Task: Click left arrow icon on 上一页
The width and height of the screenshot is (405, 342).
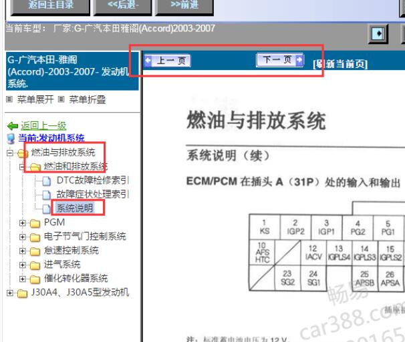Action: tap(148, 61)
